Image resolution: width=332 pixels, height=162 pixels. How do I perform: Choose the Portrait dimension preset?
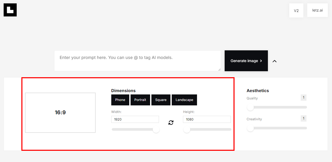(x=140, y=100)
